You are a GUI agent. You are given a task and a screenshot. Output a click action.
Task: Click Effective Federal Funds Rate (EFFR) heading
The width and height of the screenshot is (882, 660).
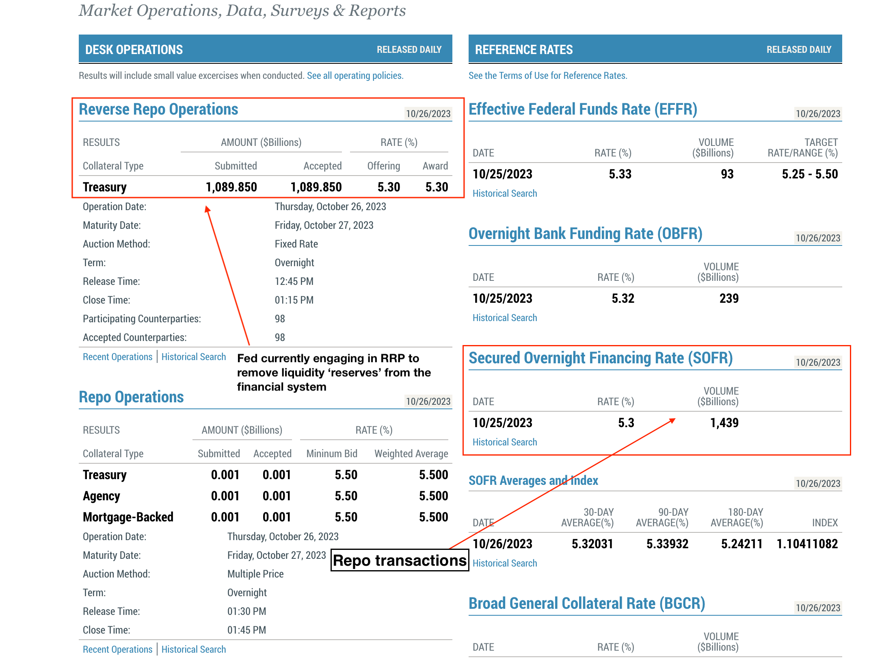tap(583, 109)
